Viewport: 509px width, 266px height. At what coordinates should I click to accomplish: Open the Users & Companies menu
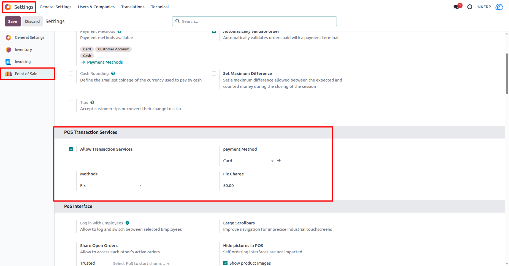point(96,7)
